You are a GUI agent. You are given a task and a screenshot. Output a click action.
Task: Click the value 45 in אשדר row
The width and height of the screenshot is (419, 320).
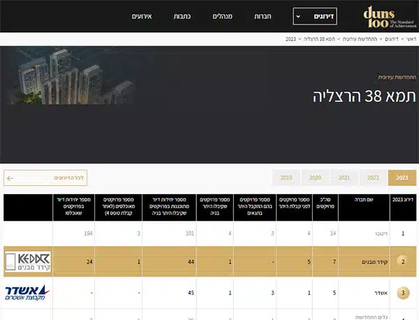coord(191,293)
